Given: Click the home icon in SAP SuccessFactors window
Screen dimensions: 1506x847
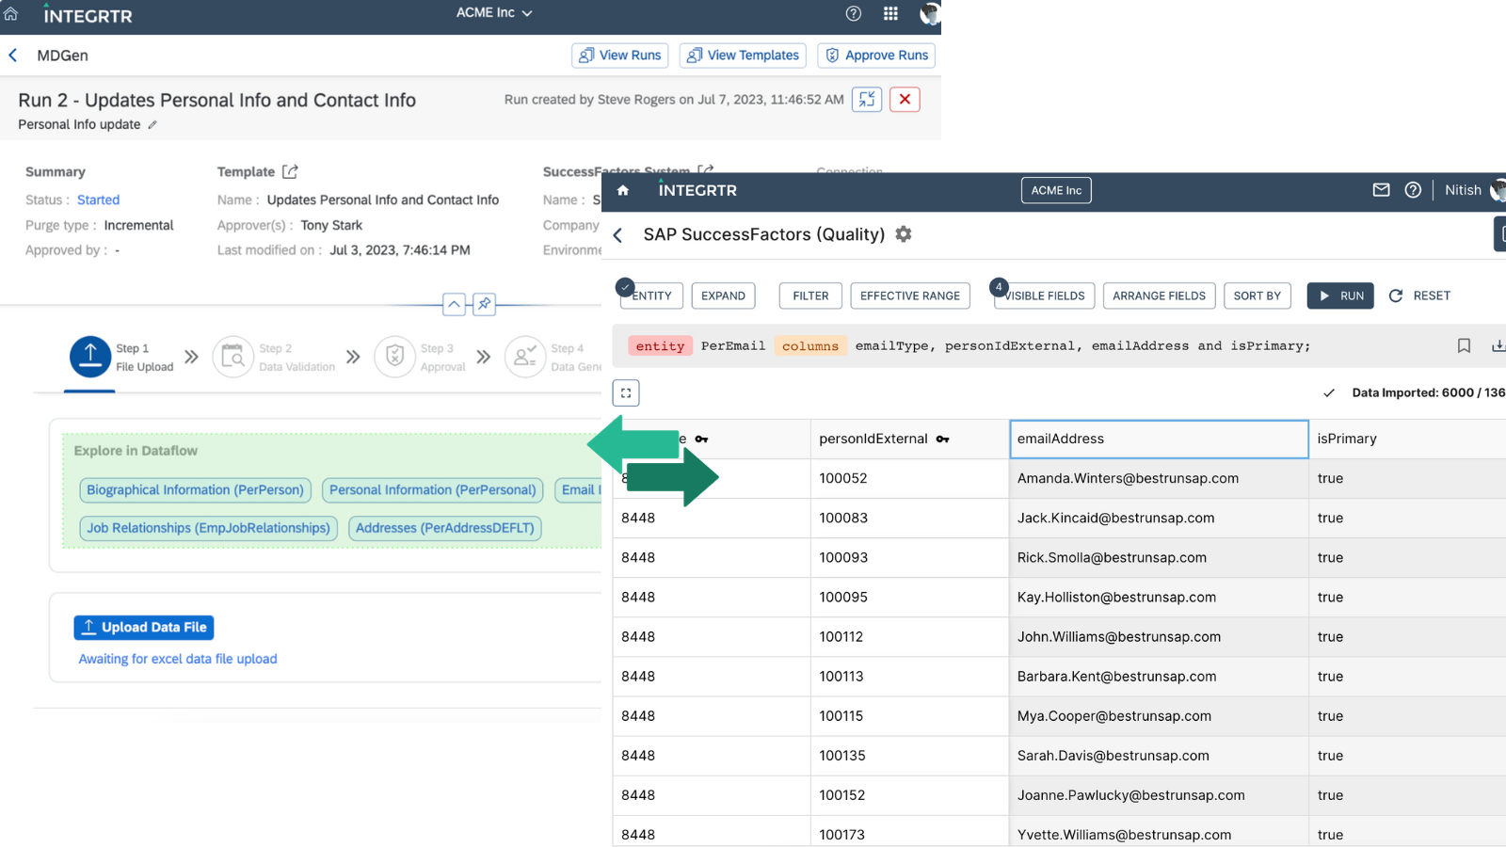Looking at the screenshot, I should click(622, 190).
